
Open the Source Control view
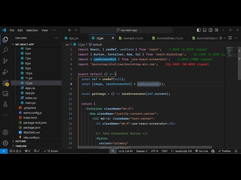click(5, 61)
